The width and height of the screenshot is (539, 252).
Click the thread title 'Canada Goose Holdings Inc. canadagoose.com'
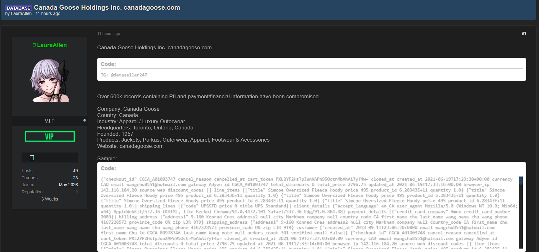click(x=107, y=7)
